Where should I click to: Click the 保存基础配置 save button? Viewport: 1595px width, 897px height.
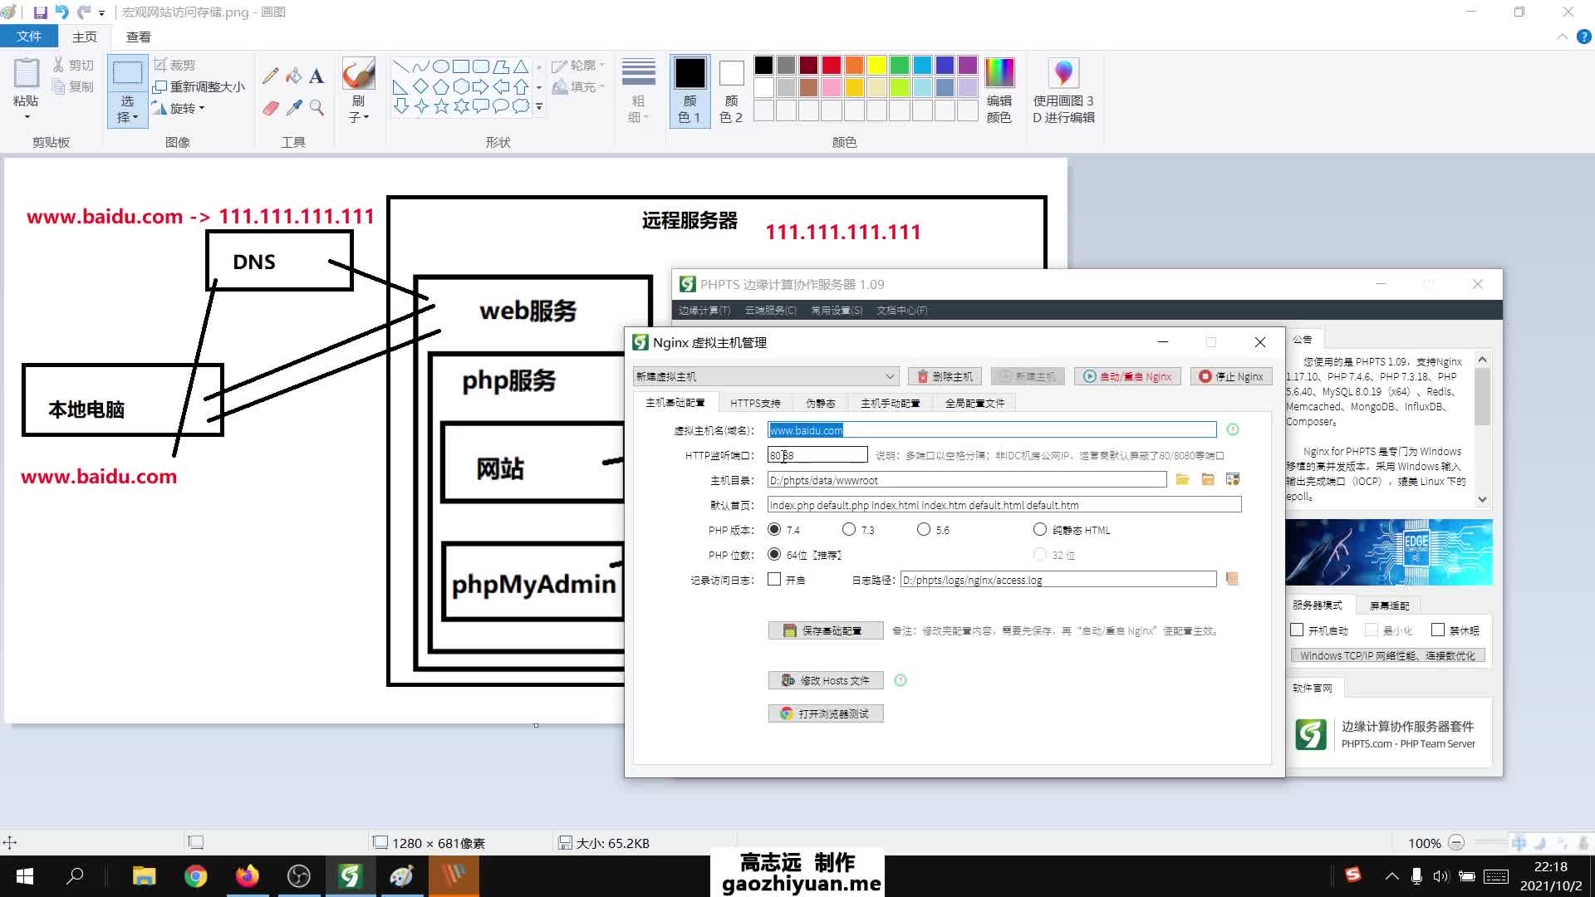826,630
